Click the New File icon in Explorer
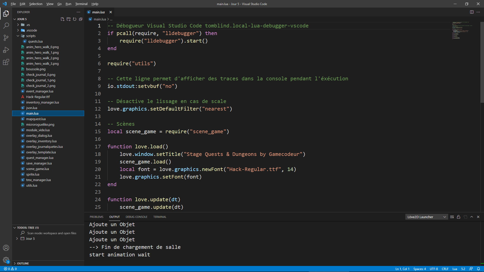This screenshot has height=272, width=484. [x=63, y=19]
